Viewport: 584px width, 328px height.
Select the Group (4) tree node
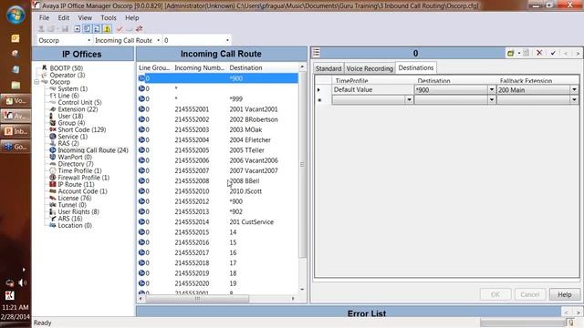[71, 123]
